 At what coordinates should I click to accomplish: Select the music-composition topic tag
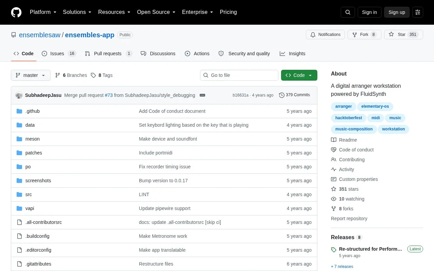click(x=354, y=129)
